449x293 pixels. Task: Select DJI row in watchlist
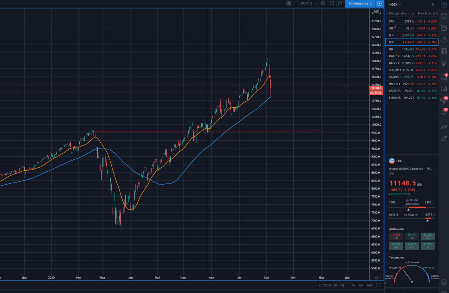412,35
